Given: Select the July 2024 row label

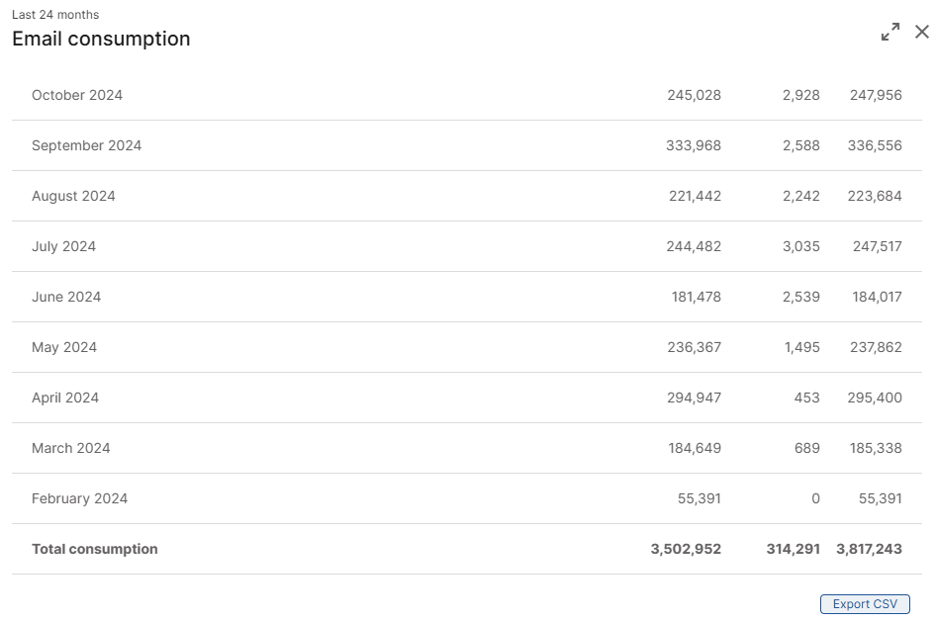Looking at the screenshot, I should click(63, 246).
